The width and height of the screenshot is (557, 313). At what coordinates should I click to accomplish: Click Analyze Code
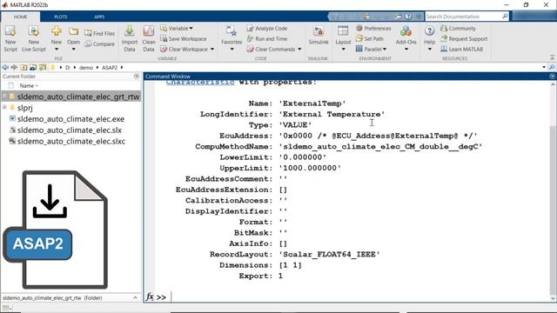(267, 28)
